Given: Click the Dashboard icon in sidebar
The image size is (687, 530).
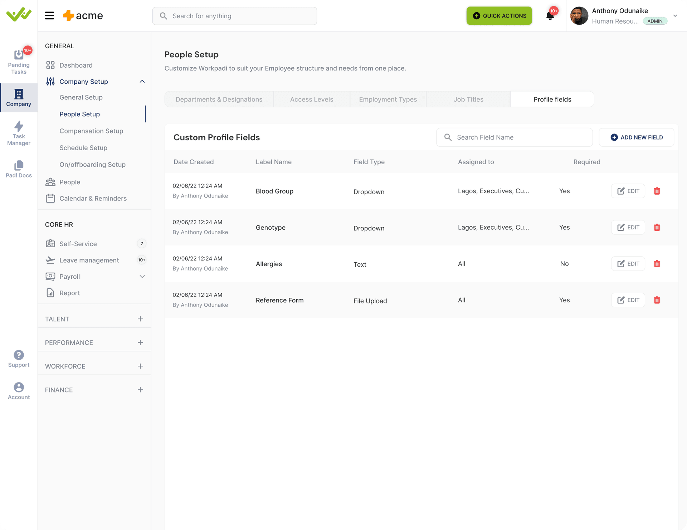Looking at the screenshot, I should click(50, 66).
